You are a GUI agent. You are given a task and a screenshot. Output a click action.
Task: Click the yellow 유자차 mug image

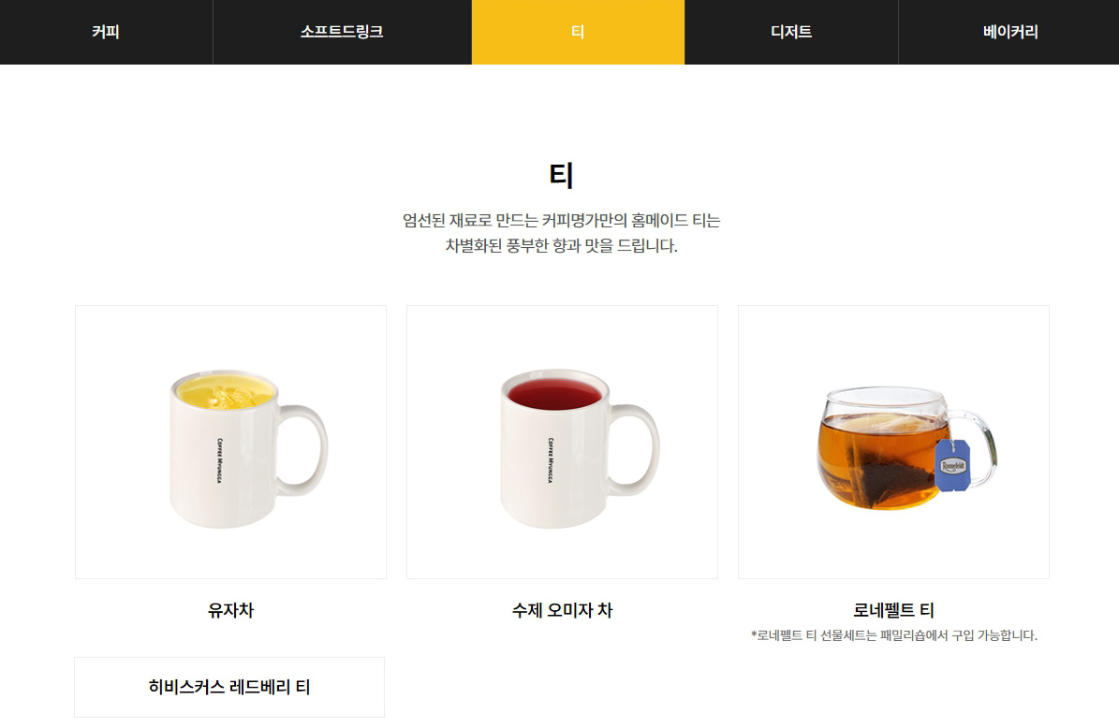(230, 442)
